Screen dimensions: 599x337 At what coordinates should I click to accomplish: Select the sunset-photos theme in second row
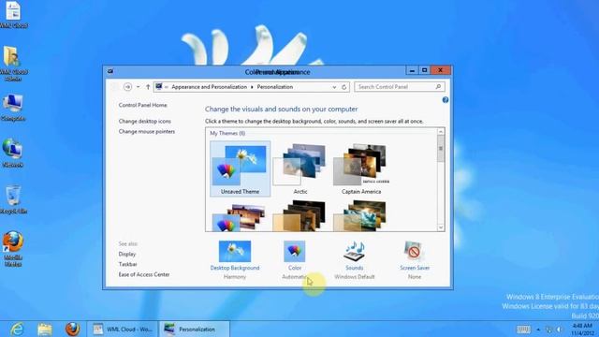pos(240,217)
